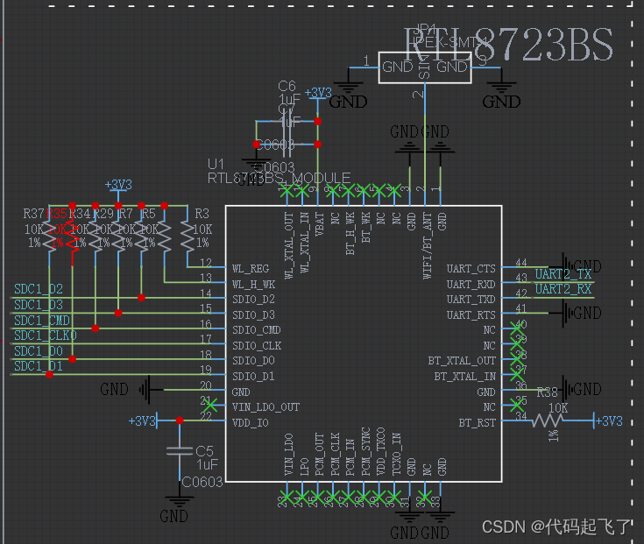Click the VDD_TXCO pin name
The height and width of the screenshot is (544, 644).
pyautogui.click(x=381, y=452)
